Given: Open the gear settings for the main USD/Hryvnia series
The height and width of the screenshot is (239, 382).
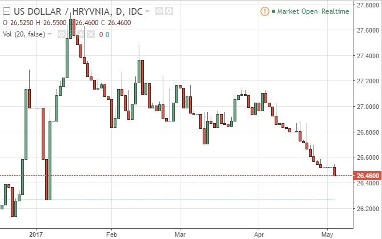Looking at the screenshot, I should [169, 11].
